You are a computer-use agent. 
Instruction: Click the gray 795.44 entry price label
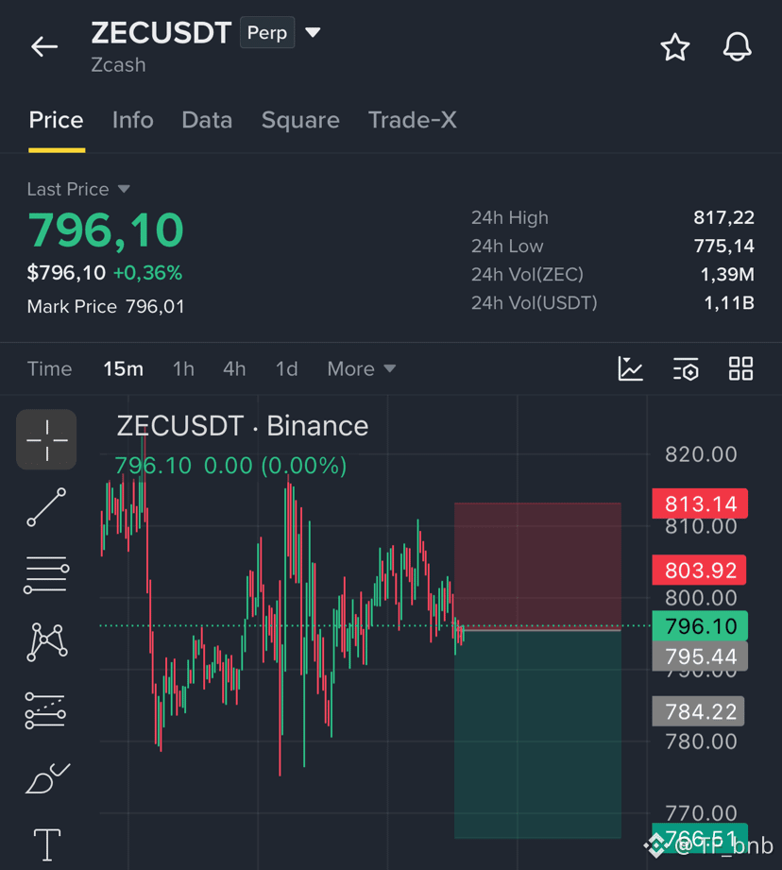click(700, 657)
